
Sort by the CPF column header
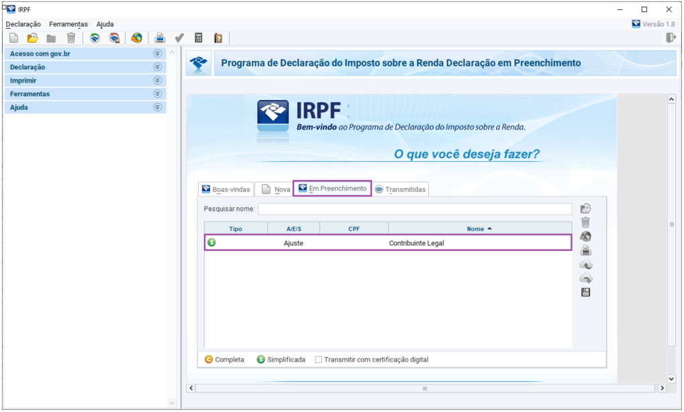pyautogui.click(x=354, y=228)
